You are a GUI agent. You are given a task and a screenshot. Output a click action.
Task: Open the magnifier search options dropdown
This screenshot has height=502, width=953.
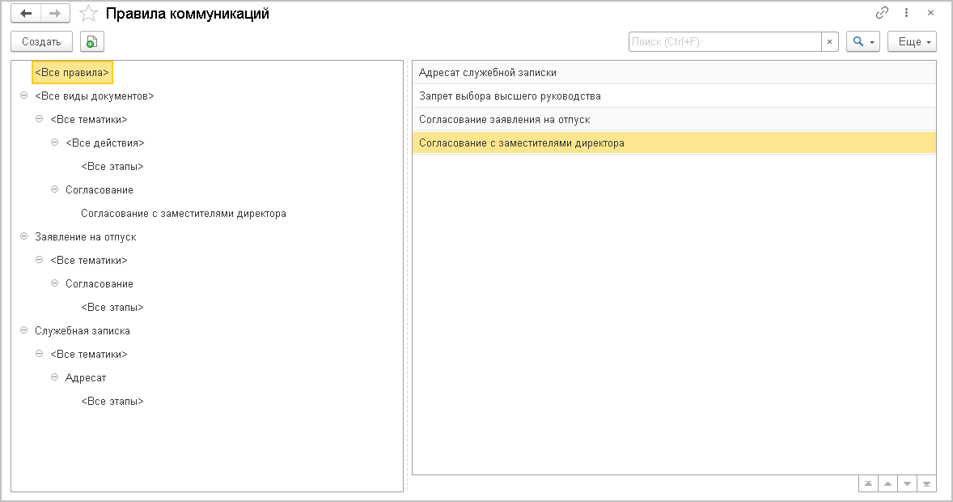[862, 42]
